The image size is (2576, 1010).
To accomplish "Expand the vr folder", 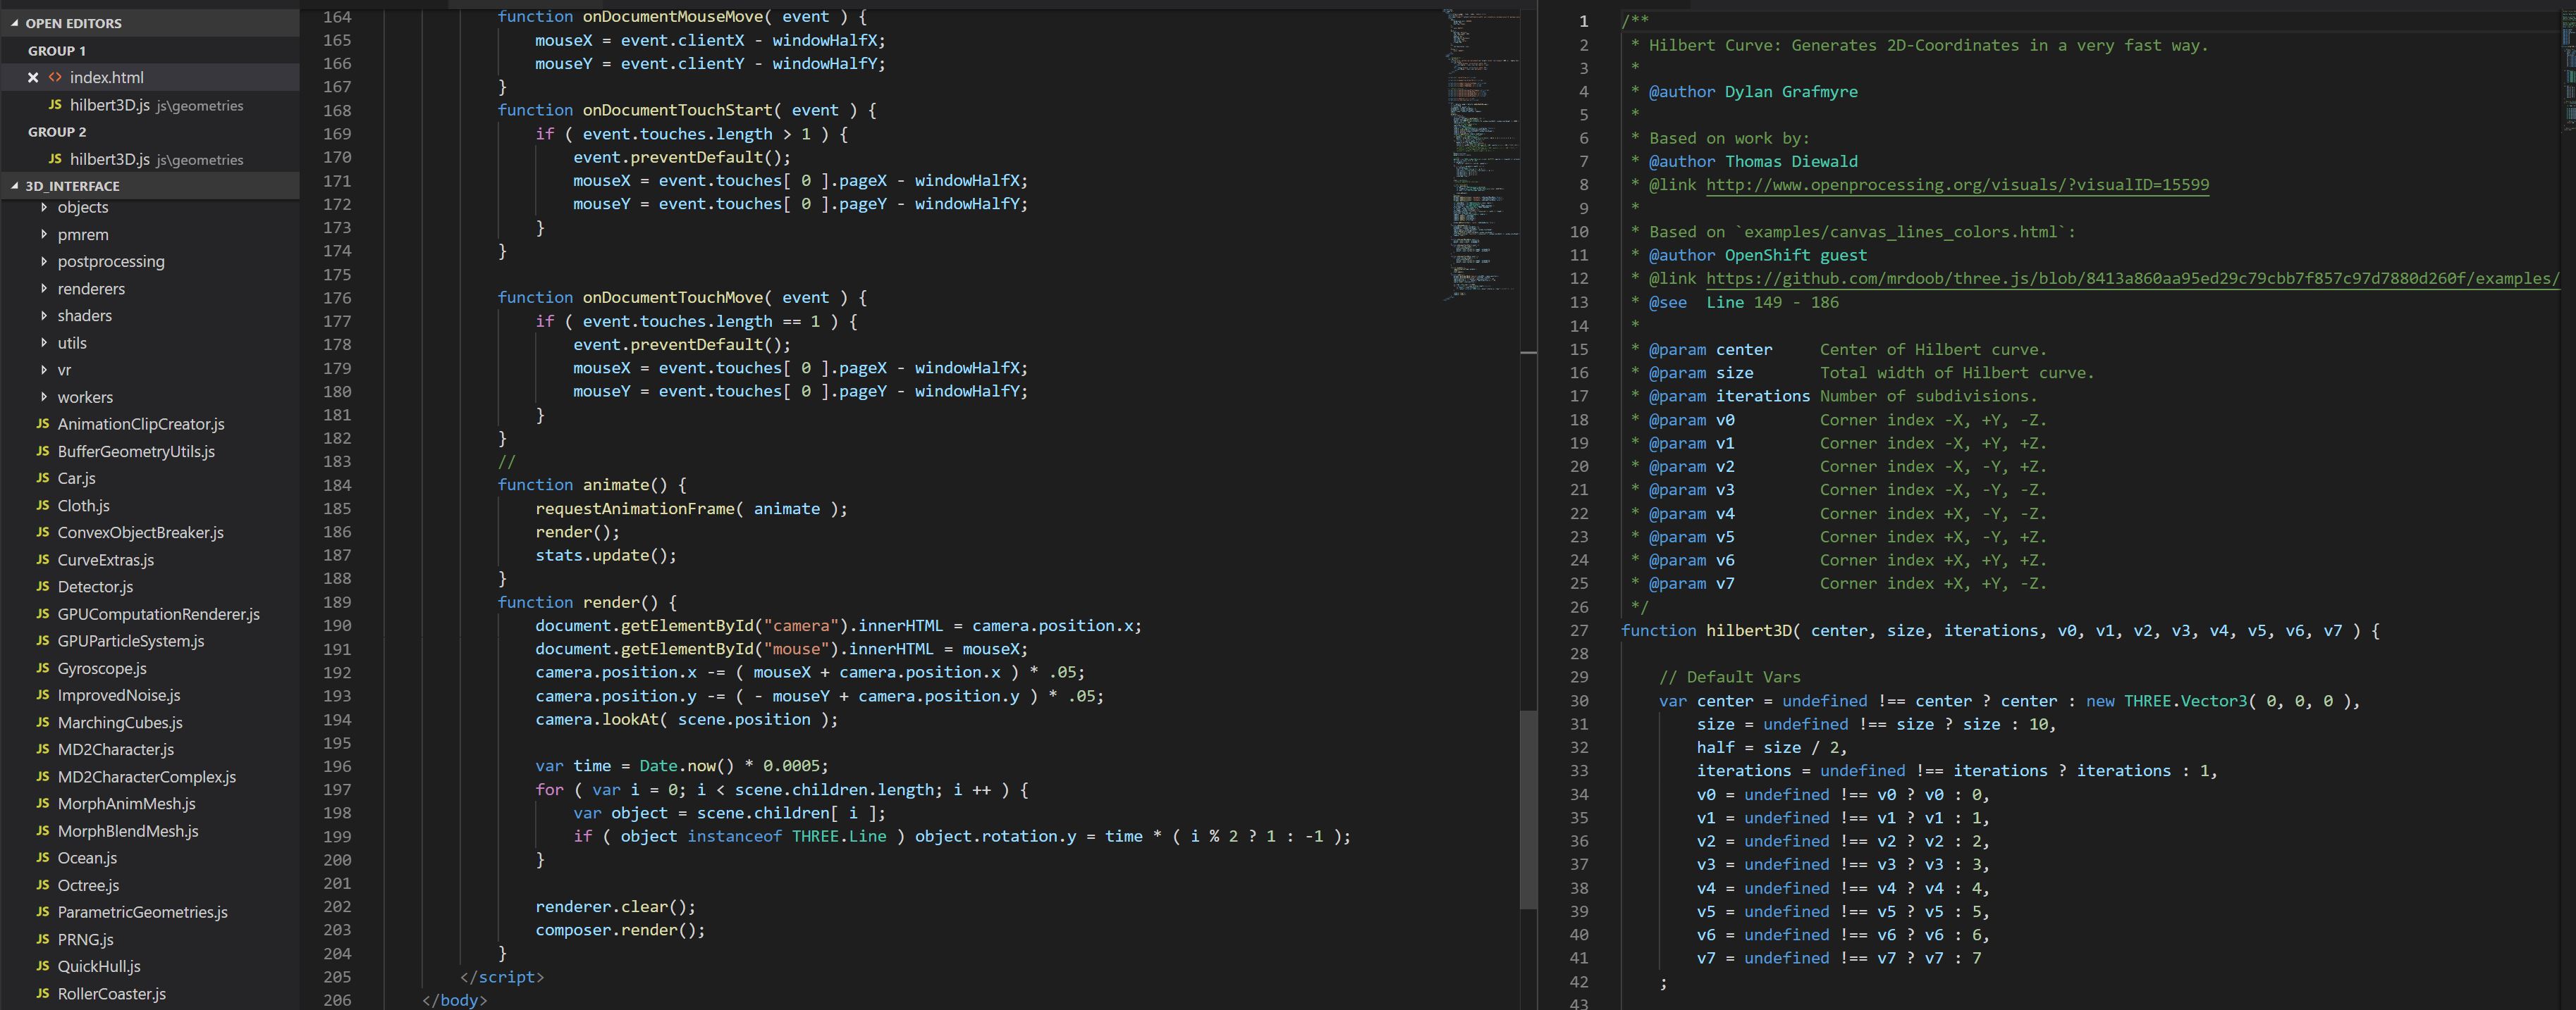I will pyautogui.click(x=44, y=370).
